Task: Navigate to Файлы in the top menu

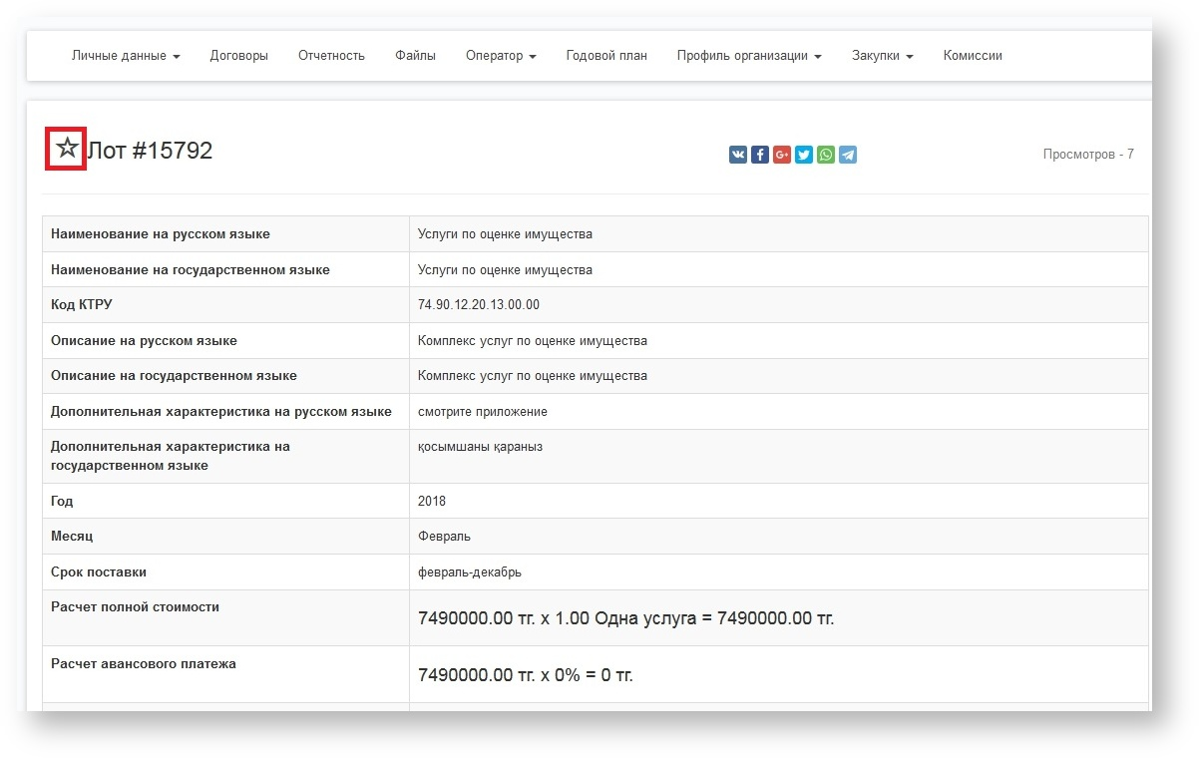Action: (415, 56)
